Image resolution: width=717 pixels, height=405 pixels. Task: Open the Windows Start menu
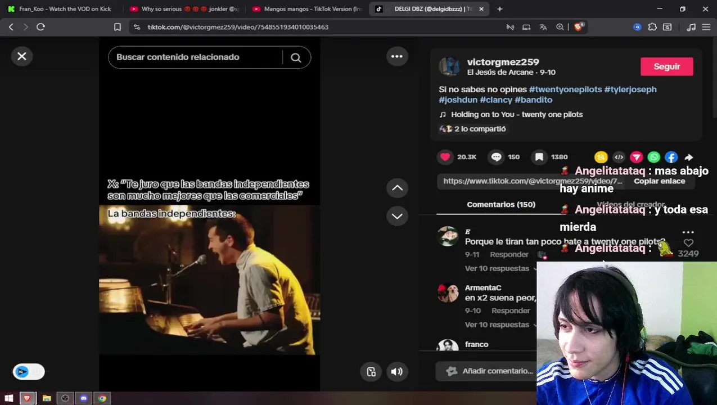pos(9,398)
